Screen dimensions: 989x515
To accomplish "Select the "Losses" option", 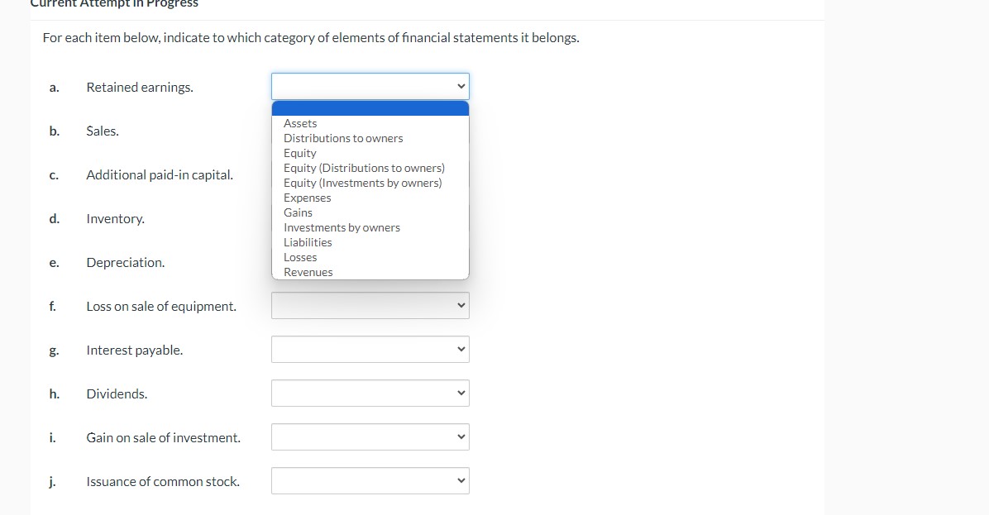I will tap(300, 257).
